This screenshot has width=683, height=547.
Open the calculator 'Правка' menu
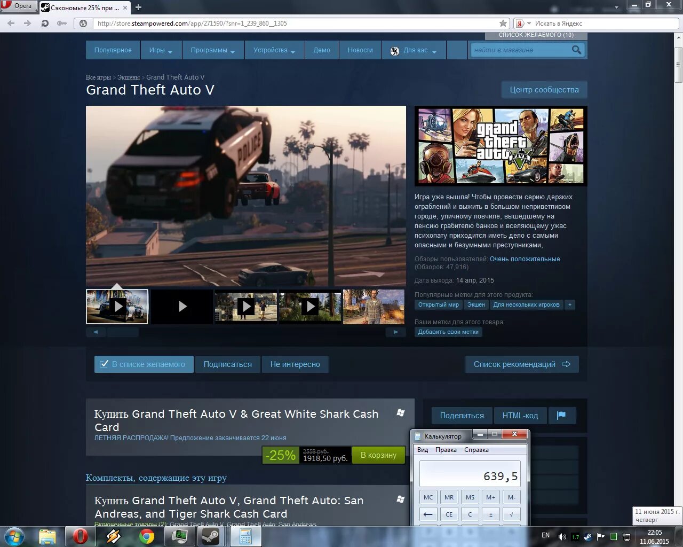[x=446, y=450]
